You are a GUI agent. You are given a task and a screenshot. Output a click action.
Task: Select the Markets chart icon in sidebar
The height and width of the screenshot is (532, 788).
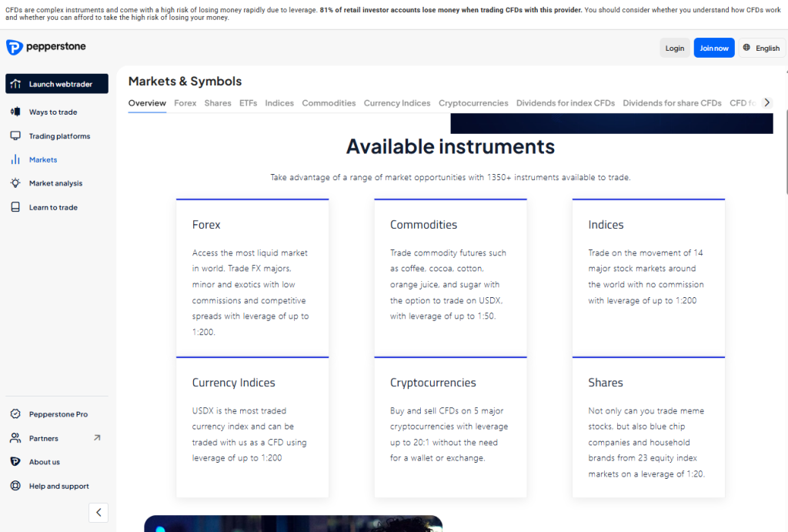click(15, 159)
